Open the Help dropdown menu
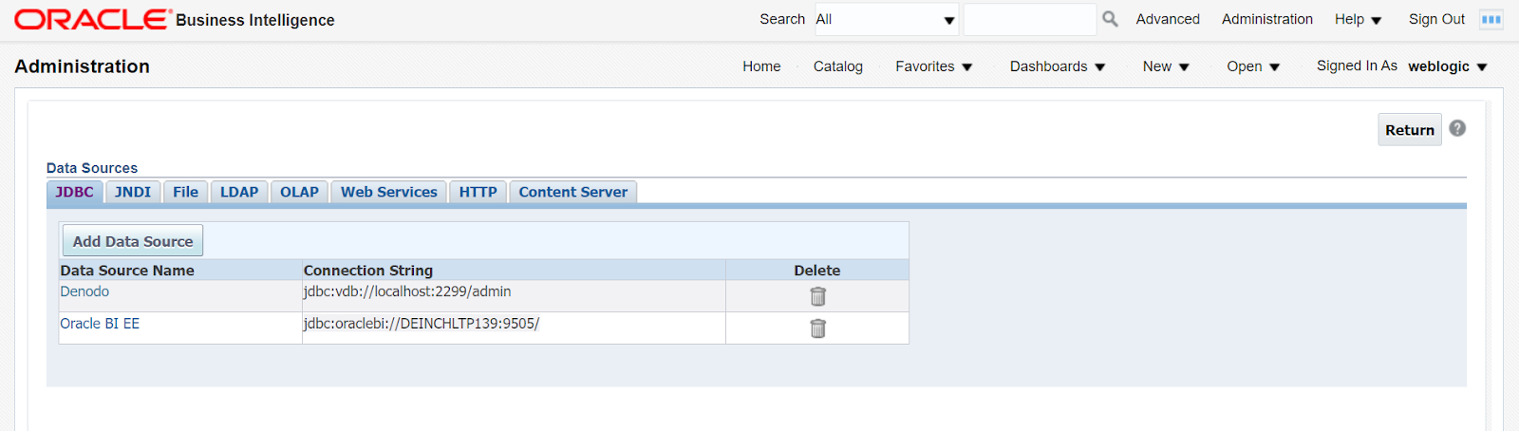The height and width of the screenshot is (431, 1519). tap(1359, 19)
